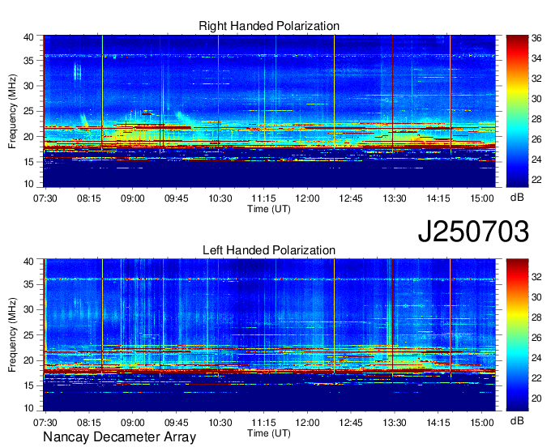Click the 28 dB value on Right Handed color bar

point(536,119)
